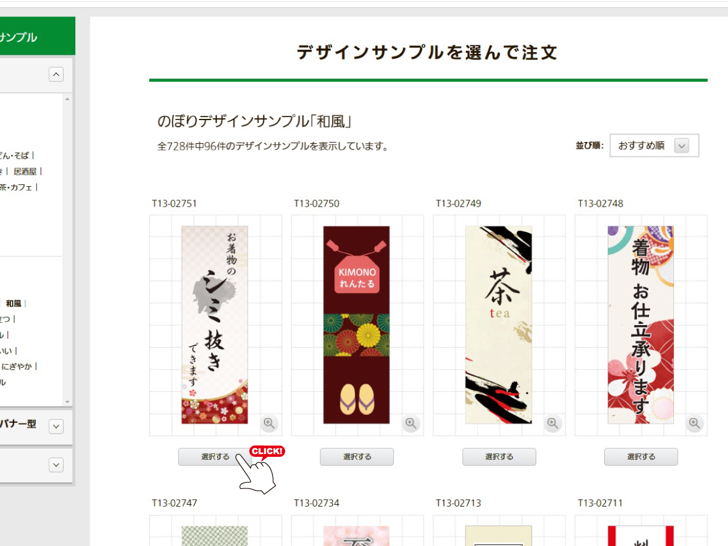The width and height of the screenshot is (728, 546).
Task: Expand the バナー型 sidebar section
Action: 56,426
